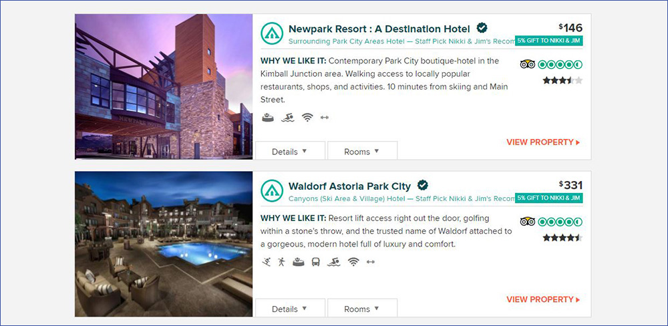Click Newpark Resort swimming pool amenity icon
668x326 pixels.
[x=287, y=118]
